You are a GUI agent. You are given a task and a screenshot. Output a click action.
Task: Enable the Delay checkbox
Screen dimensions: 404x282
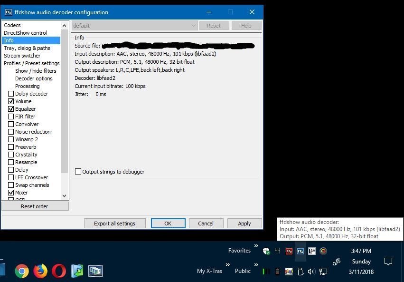pos(11,170)
